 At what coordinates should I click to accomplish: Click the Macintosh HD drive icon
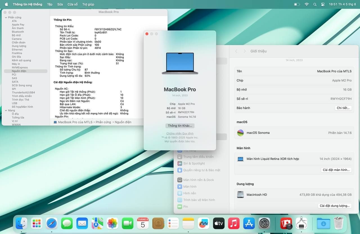(x=240, y=195)
